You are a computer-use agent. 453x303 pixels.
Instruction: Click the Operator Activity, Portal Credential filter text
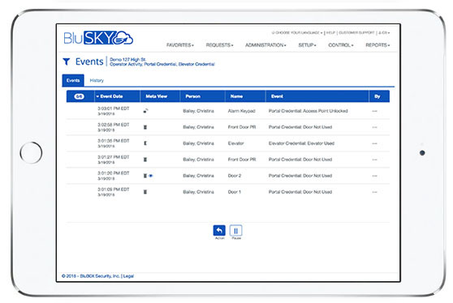tap(162, 64)
